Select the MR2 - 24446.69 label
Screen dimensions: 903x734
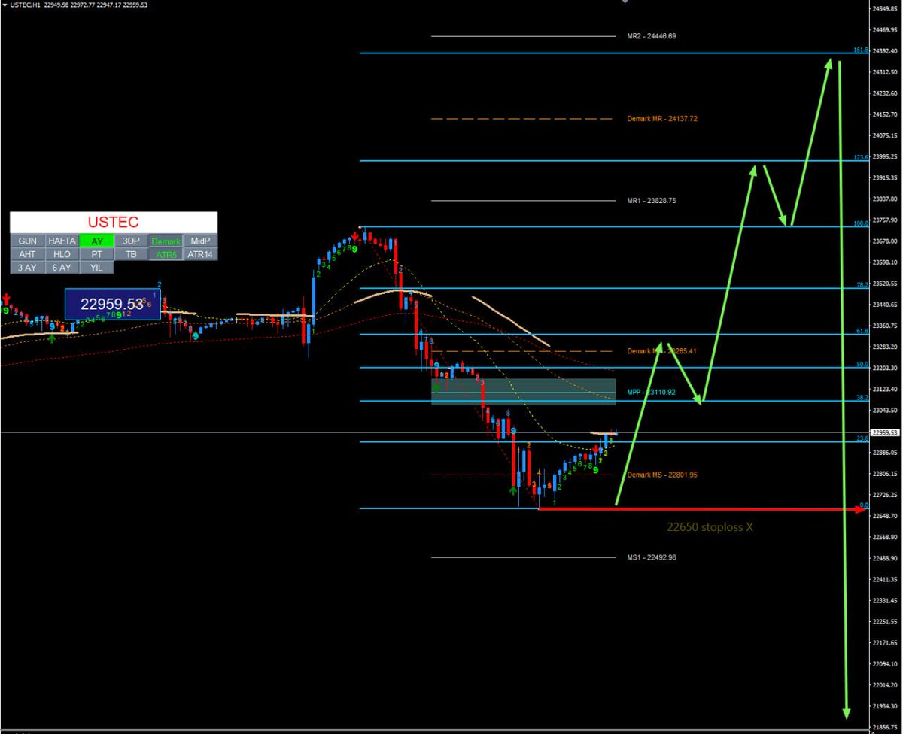(x=651, y=35)
